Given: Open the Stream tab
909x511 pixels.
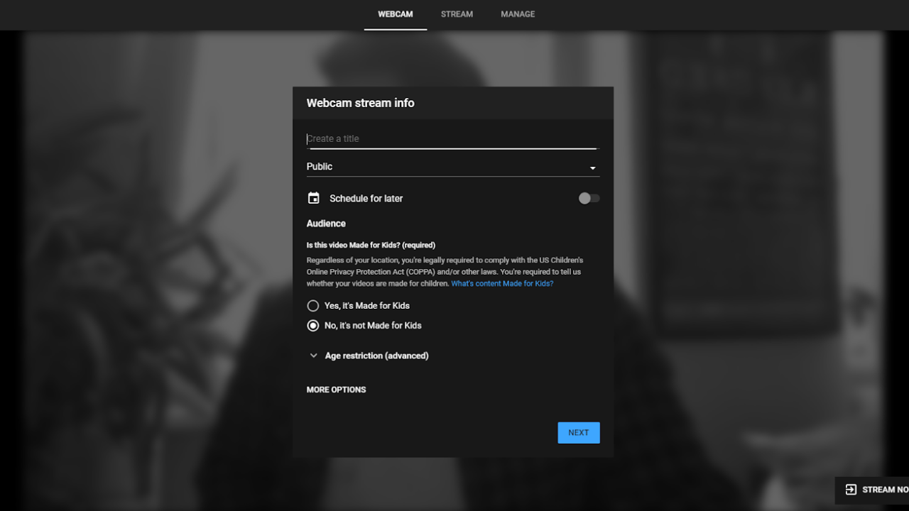Looking at the screenshot, I should [457, 14].
